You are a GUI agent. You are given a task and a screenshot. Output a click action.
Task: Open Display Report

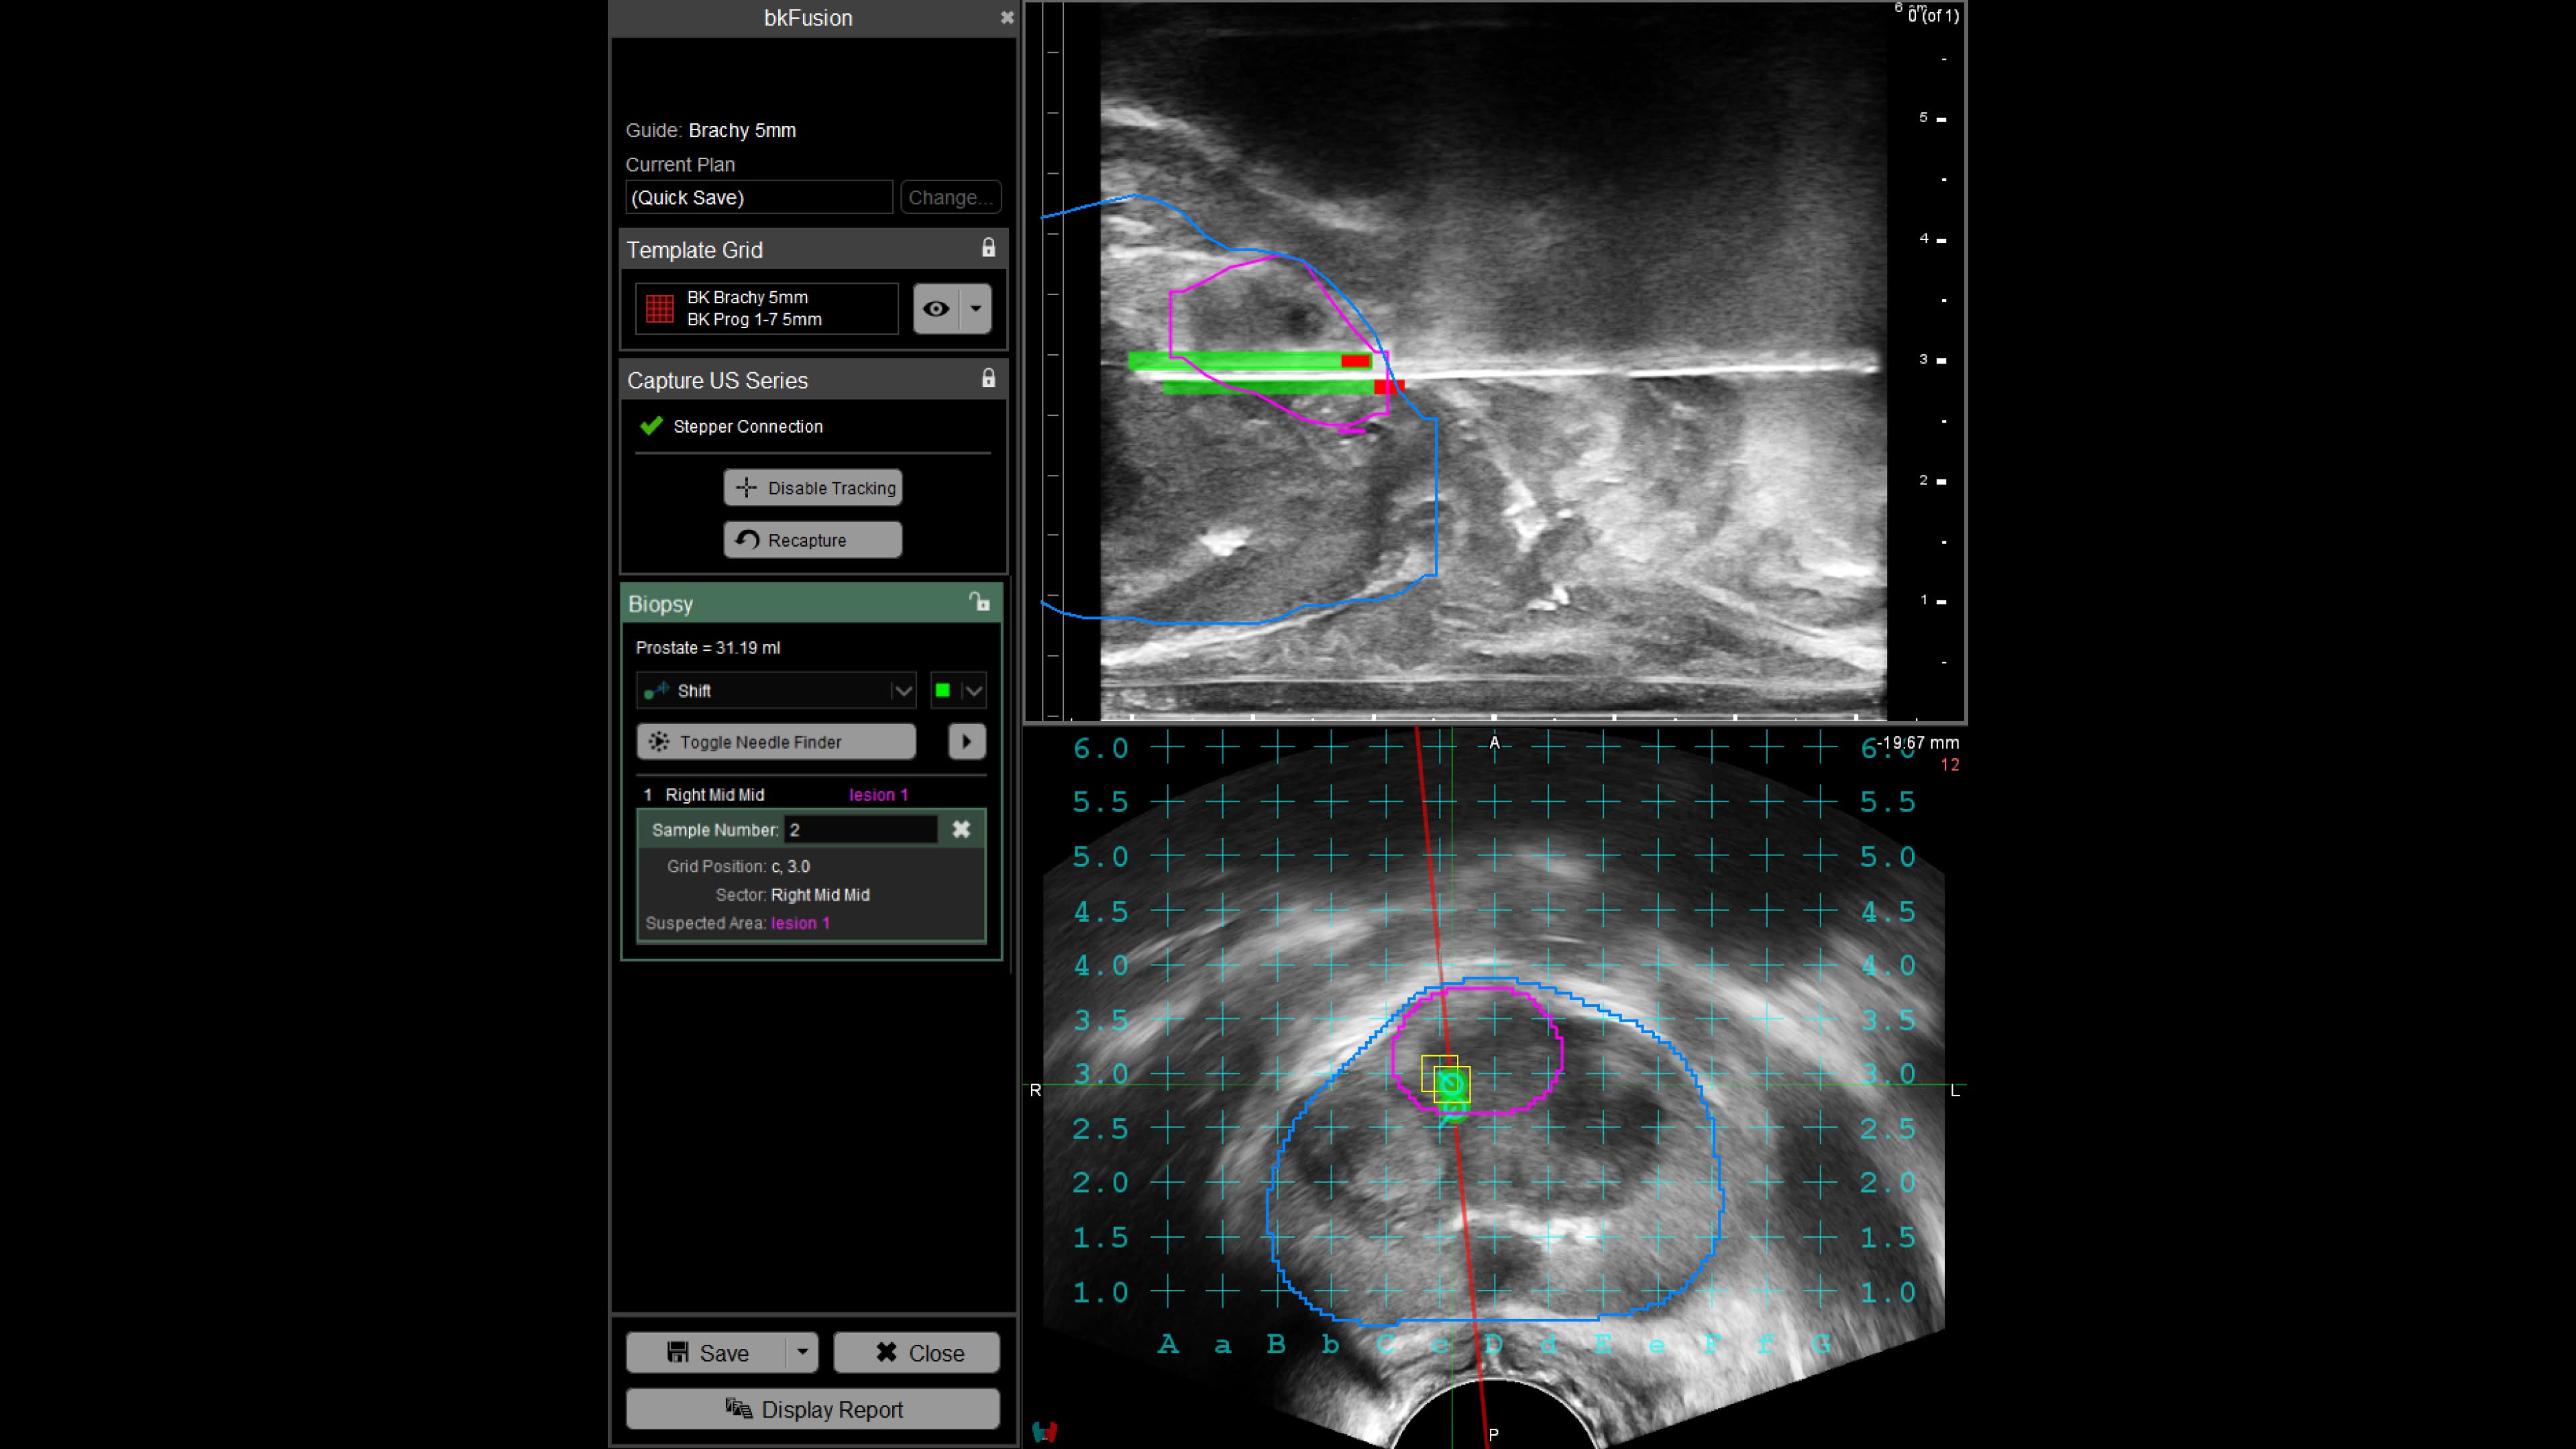click(x=812, y=1409)
